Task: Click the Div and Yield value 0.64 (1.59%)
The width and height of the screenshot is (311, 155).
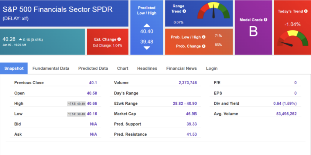Action: [285, 104]
